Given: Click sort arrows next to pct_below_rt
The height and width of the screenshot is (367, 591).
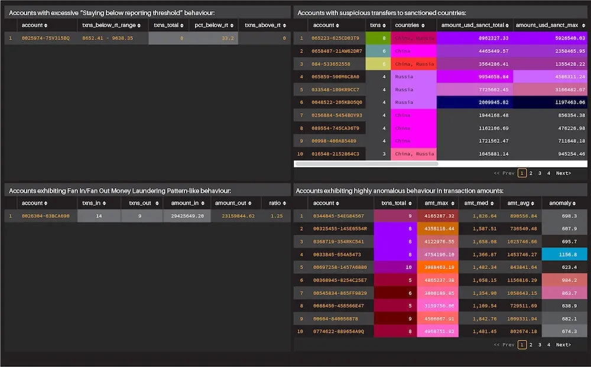Looking at the screenshot, I should click(232, 25).
